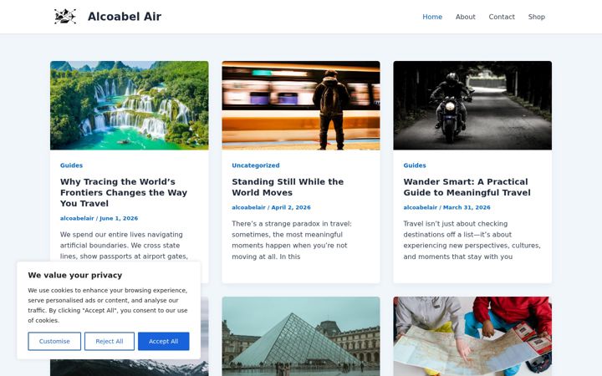Click author alcoabelair on March 31, 2026 post

[x=420, y=207]
